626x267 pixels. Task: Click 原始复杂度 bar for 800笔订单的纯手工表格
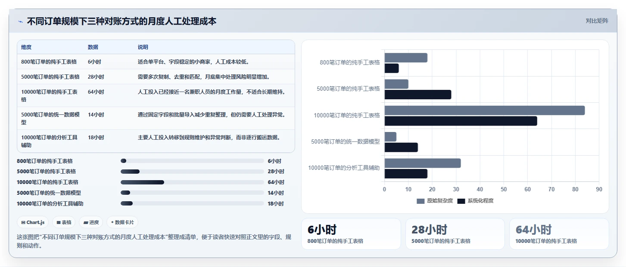pyautogui.click(x=406, y=58)
